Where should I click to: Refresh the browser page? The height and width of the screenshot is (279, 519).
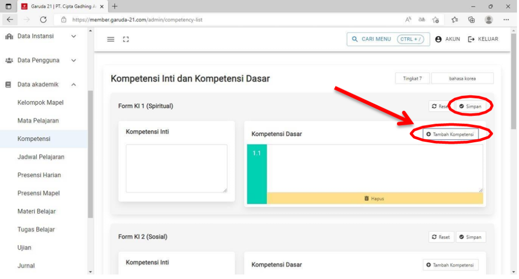[x=43, y=20]
